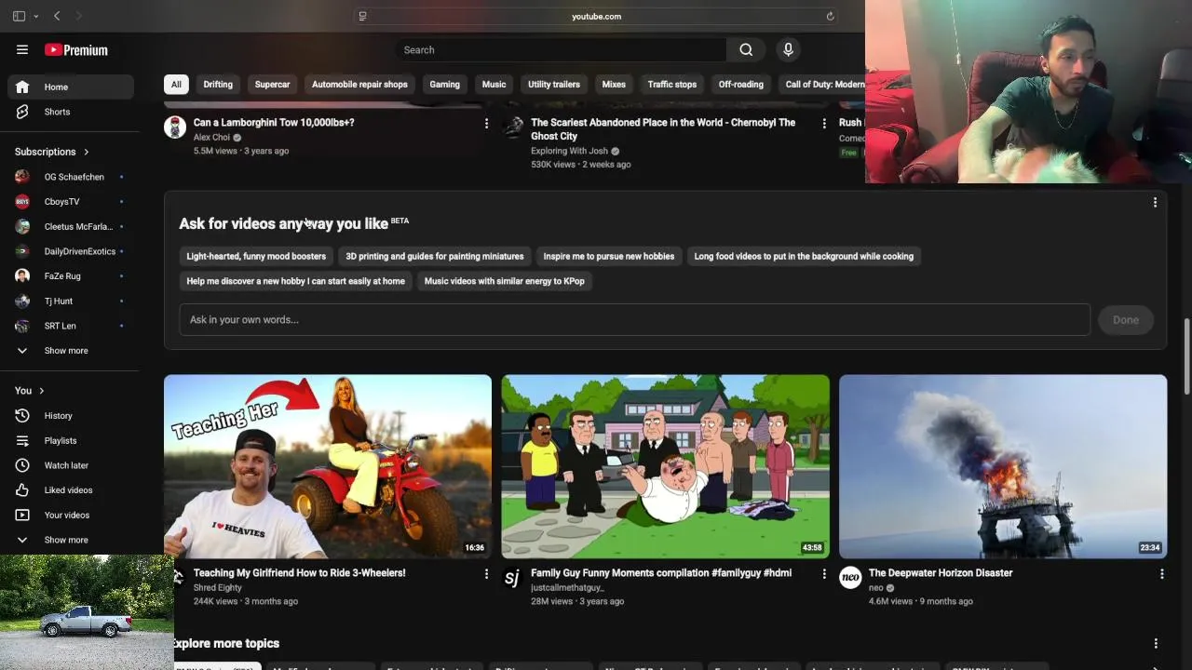Open OG Schaefchen channel subscription
1192x670 pixels.
71,177
